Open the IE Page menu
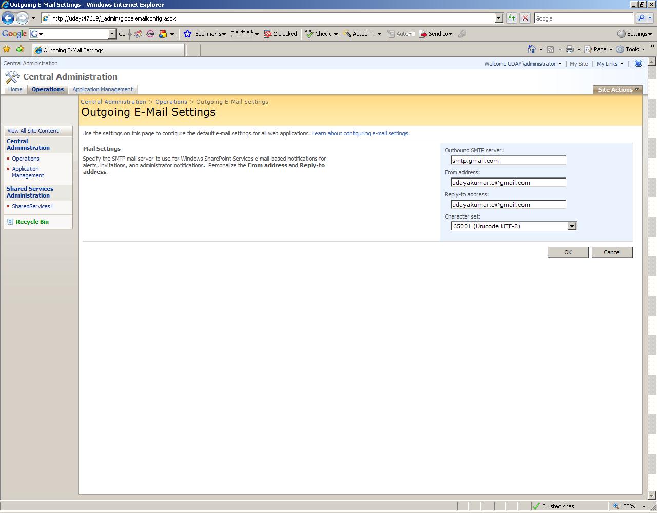 pos(598,49)
